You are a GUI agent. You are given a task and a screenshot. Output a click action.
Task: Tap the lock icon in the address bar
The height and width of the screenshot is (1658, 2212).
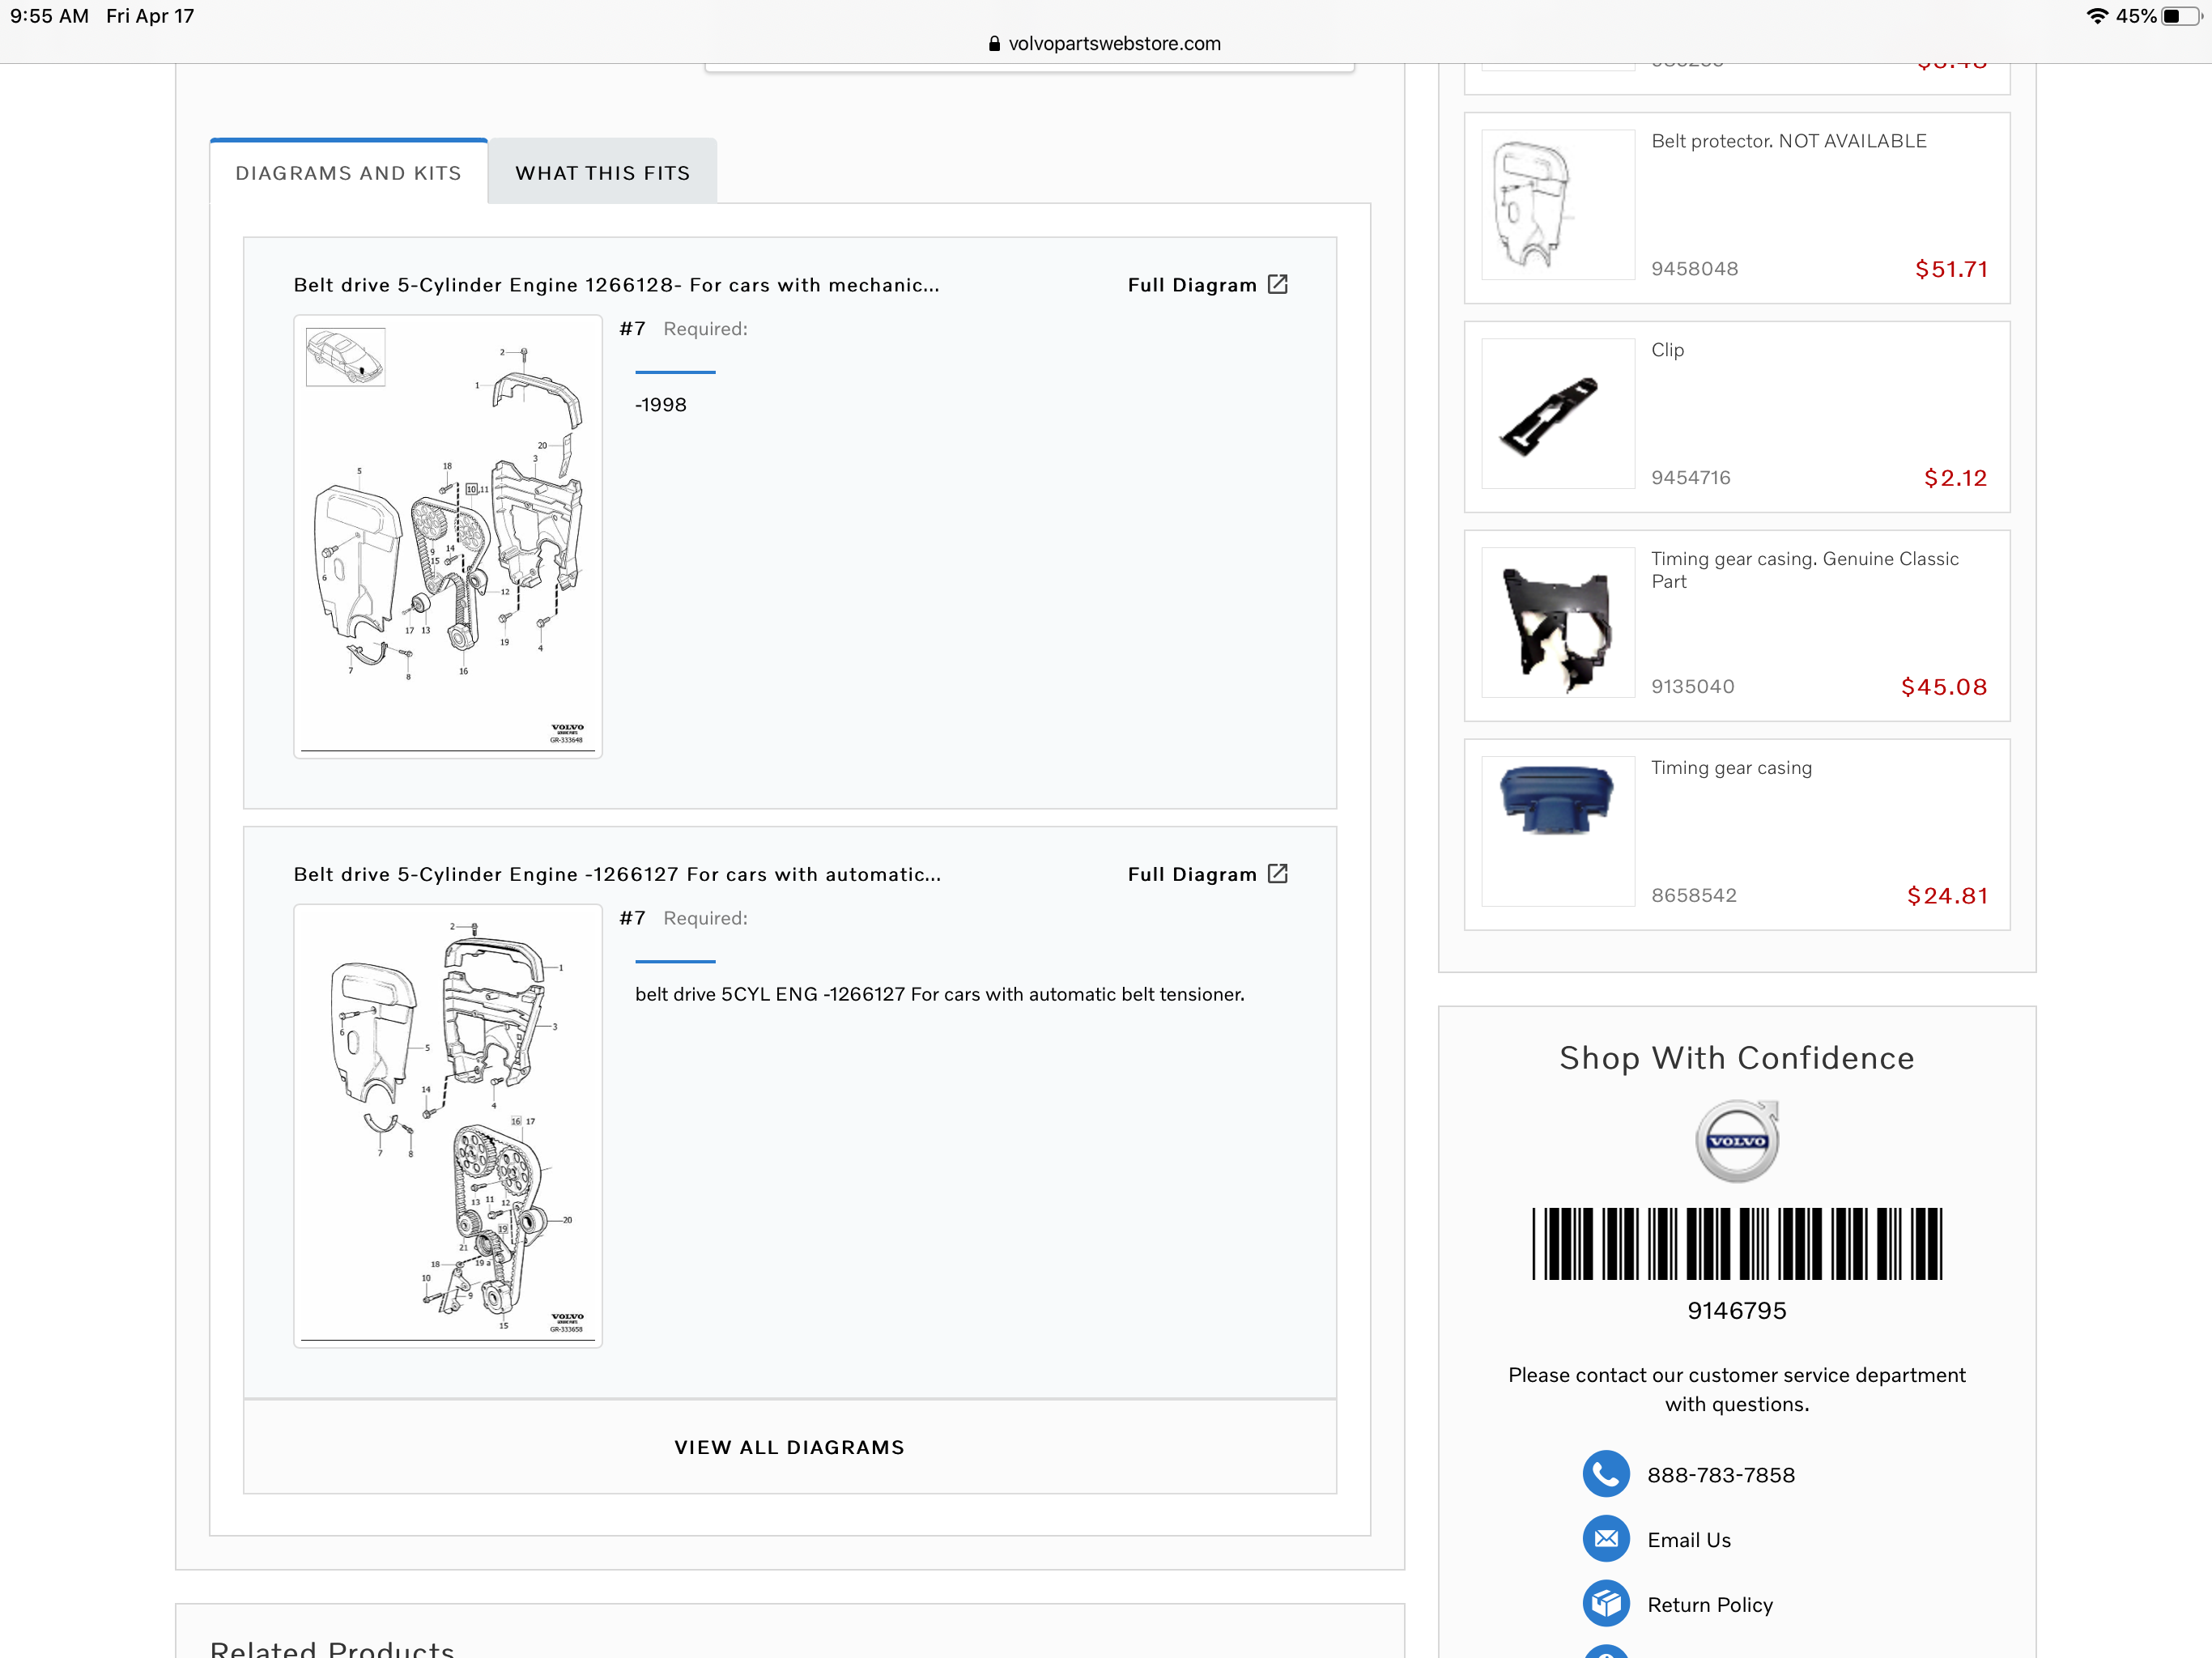[x=994, y=44]
